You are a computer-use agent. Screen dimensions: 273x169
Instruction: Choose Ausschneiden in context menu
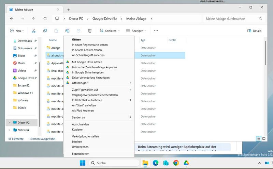point(99,124)
